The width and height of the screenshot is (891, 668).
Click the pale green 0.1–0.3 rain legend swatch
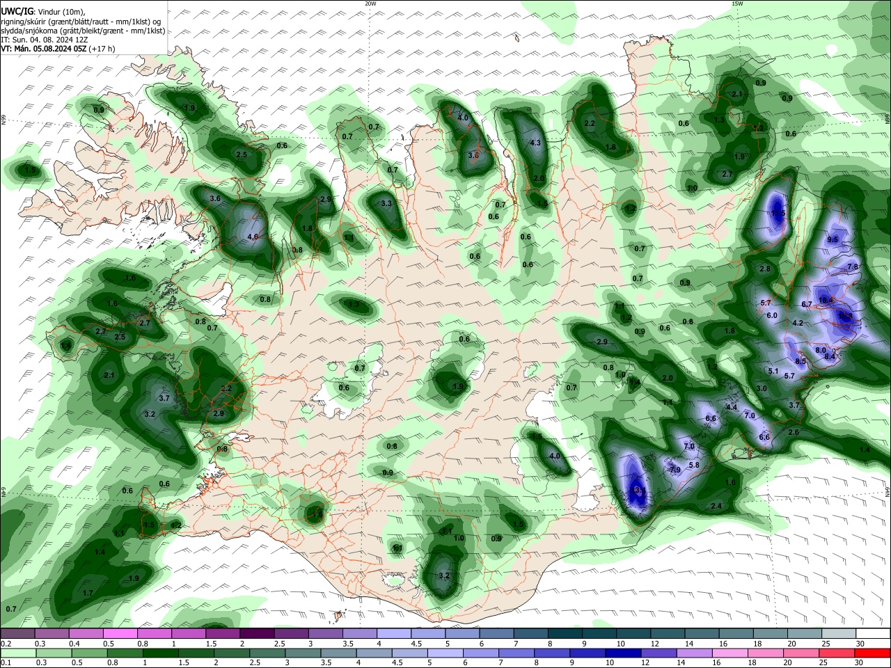pos(17,653)
